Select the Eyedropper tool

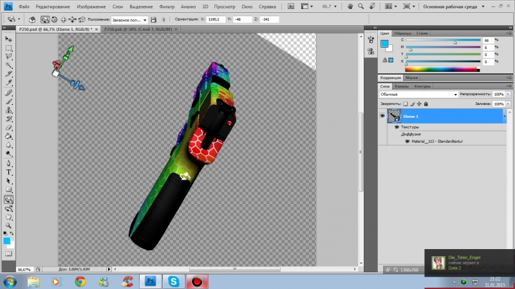pyautogui.click(x=8, y=82)
